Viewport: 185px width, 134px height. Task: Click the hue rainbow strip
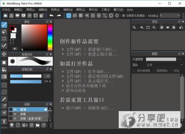tap(50, 37)
